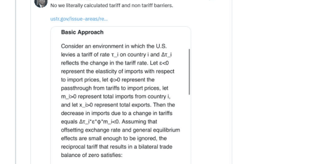Click the line starting with levies a tariff
Screen dimensions: 311x164
pyautogui.click(x=117, y=55)
